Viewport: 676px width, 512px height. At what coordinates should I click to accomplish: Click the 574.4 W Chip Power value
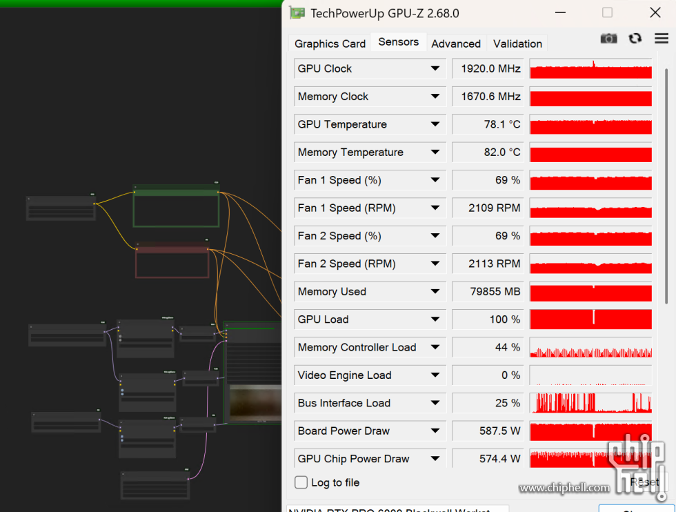pyautogui.click(x=488, y=458)
